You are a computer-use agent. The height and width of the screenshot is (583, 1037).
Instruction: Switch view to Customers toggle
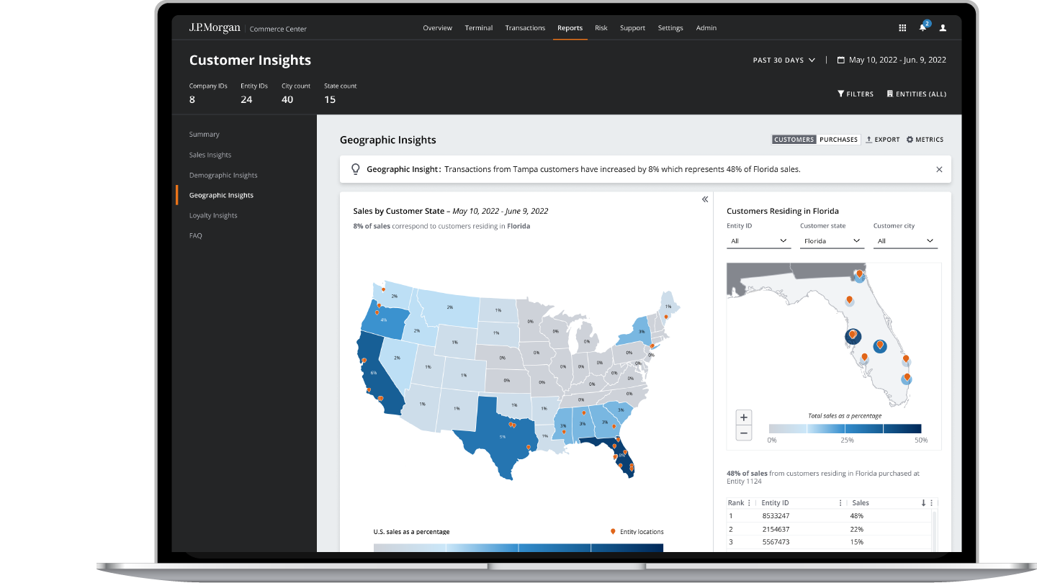(794, 140)
